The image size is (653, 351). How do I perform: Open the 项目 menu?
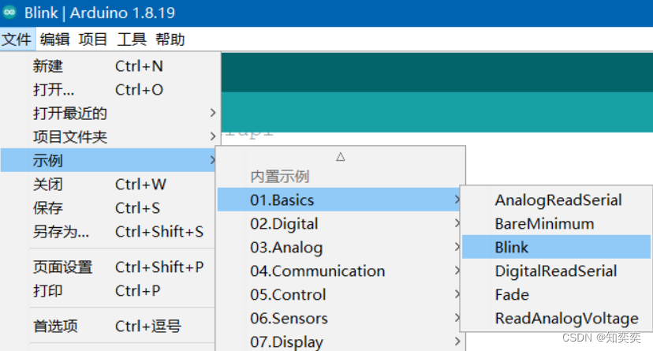93,39
